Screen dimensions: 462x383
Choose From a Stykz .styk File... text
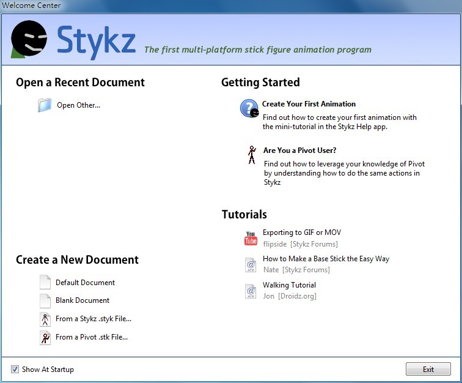click(94, 319)
